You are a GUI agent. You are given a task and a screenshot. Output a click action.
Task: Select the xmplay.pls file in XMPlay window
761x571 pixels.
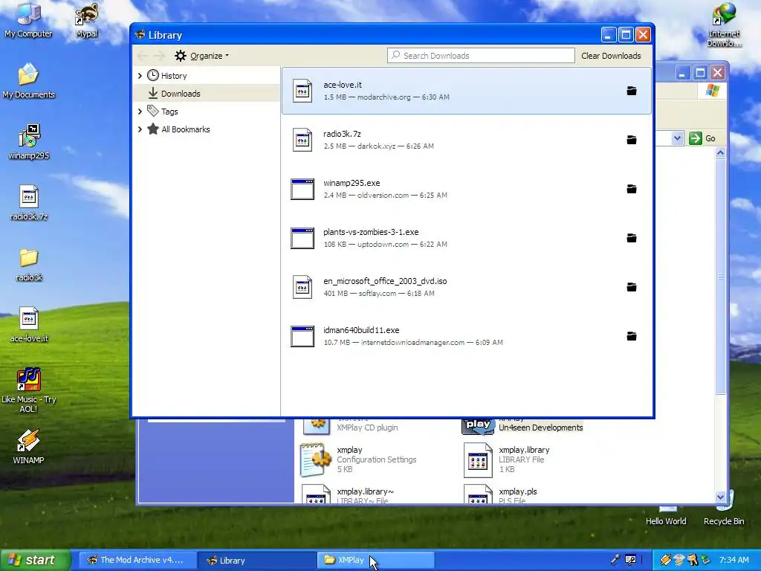pyautogui.click(x=500, y=494)
